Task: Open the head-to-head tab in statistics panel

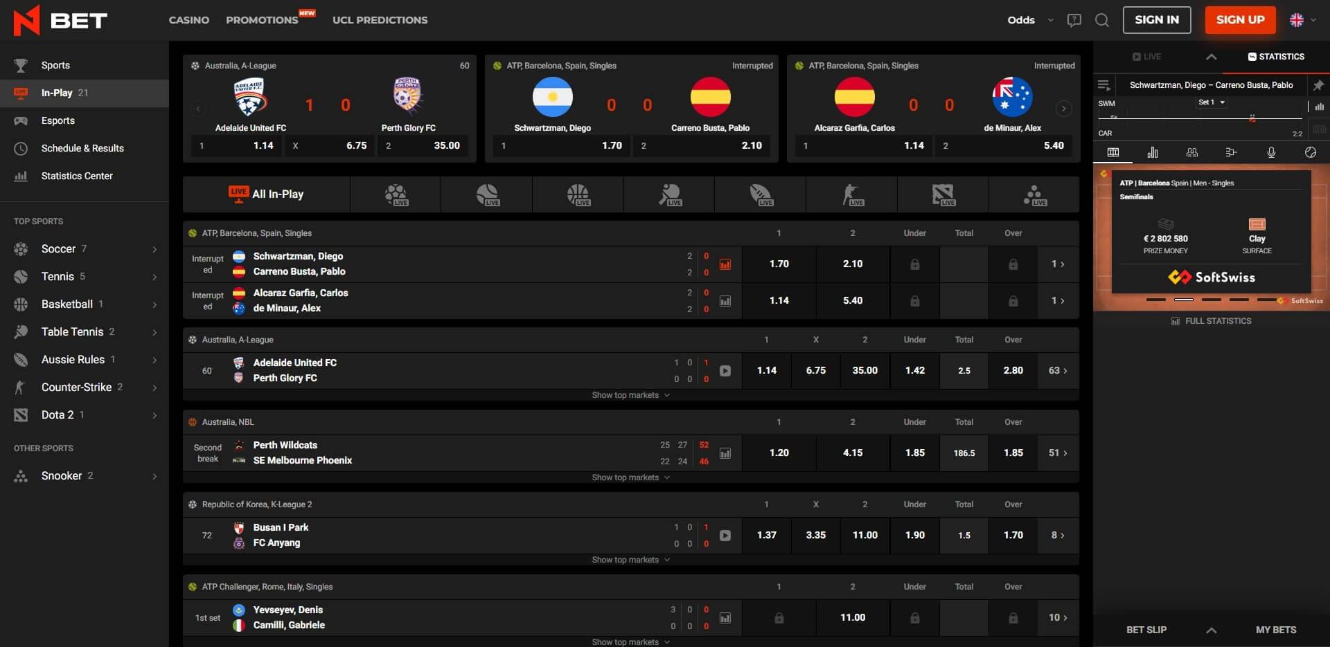Action: [1192, 152]
